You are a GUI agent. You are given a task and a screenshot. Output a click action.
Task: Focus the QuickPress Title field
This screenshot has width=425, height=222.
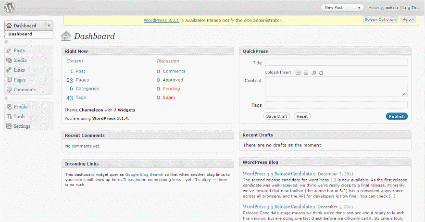click(x=336, y=62)
